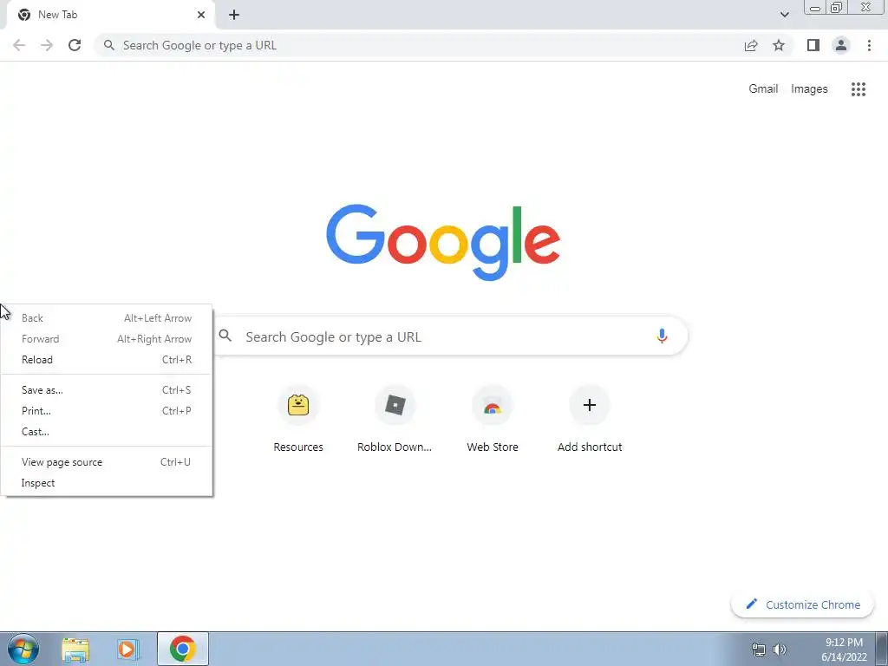Start voice search with the microphone icon

click(662, 336)
